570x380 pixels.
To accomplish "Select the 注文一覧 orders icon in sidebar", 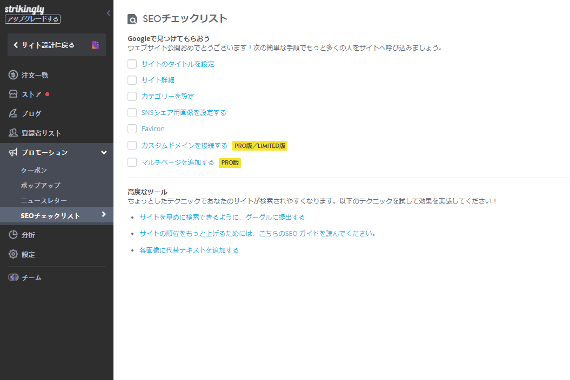I will [x=12, y=75].
